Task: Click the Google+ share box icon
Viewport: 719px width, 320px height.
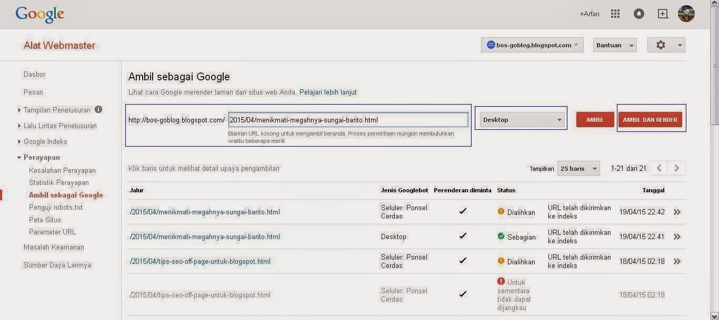Action: tap(663, 14)
